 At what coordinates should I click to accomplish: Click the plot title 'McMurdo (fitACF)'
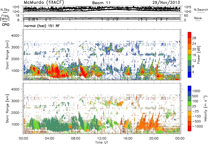44,2
